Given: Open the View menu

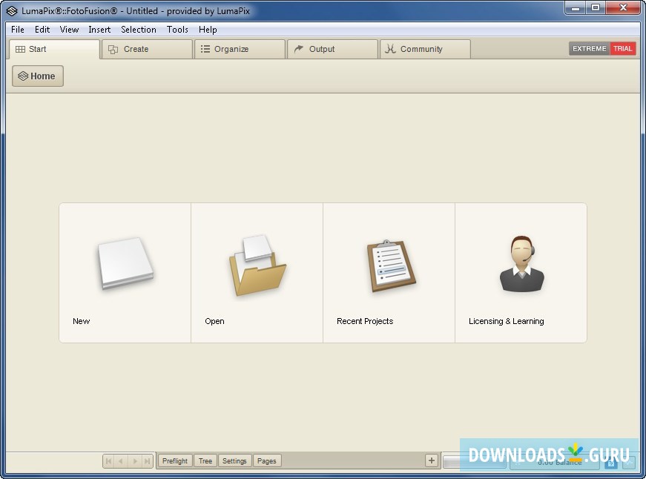Looking at the screenshot, I should tap(69, 30).
